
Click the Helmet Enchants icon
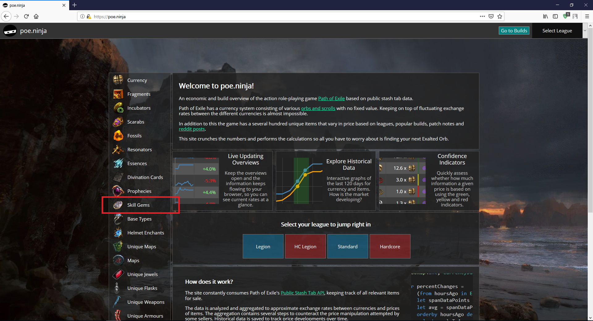coord(118,233)
